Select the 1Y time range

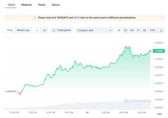pos(138,30)
